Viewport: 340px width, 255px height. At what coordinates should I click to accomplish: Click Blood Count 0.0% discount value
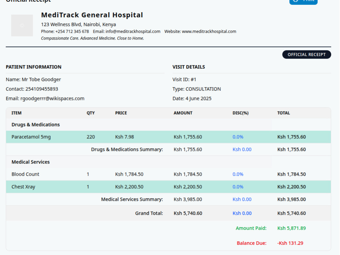[238, 174]
